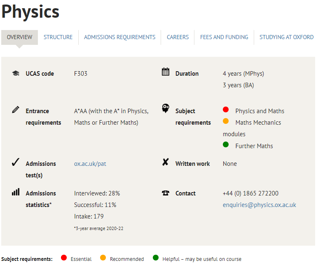Click the 'UCAS code' label
Screen dimensions: 318x265
point(40,74)
